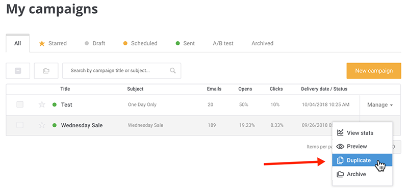Screen dimensions: 408x194
Task: Star the Test campaign
Action: (x=42, y=105)
